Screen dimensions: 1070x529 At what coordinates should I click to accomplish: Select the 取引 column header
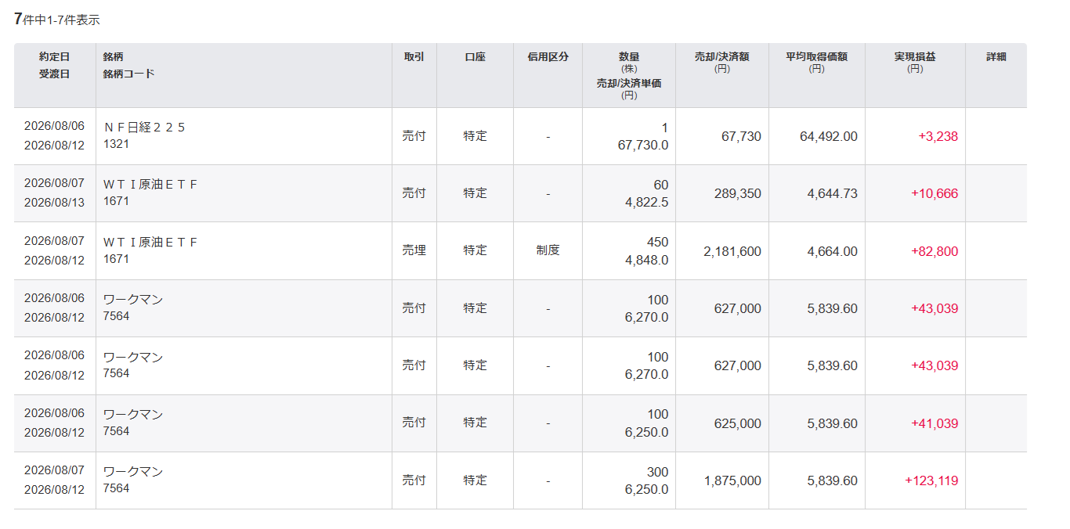pos(414,57)
